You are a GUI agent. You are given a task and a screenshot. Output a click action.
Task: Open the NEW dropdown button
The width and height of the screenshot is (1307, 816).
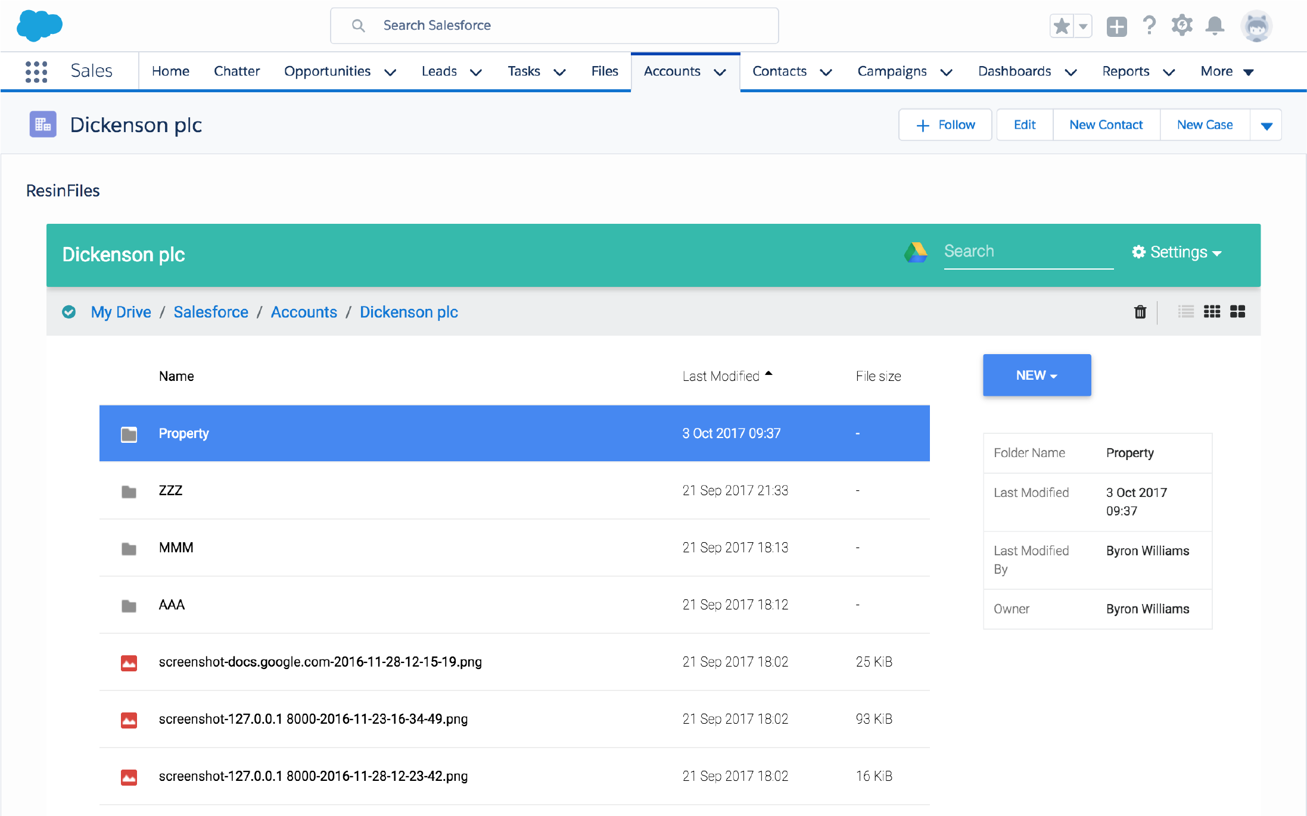(1037, 376)
